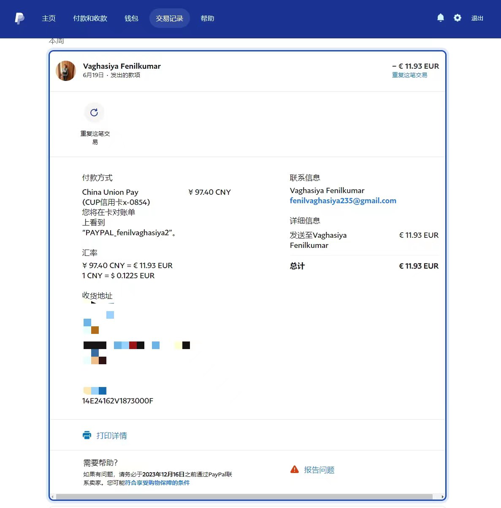Click the 发送至Vaghasiya Fenilkumar detail line
Image resolution: width=501 pixels, height=508 pixels.
(x=318, y=240)
